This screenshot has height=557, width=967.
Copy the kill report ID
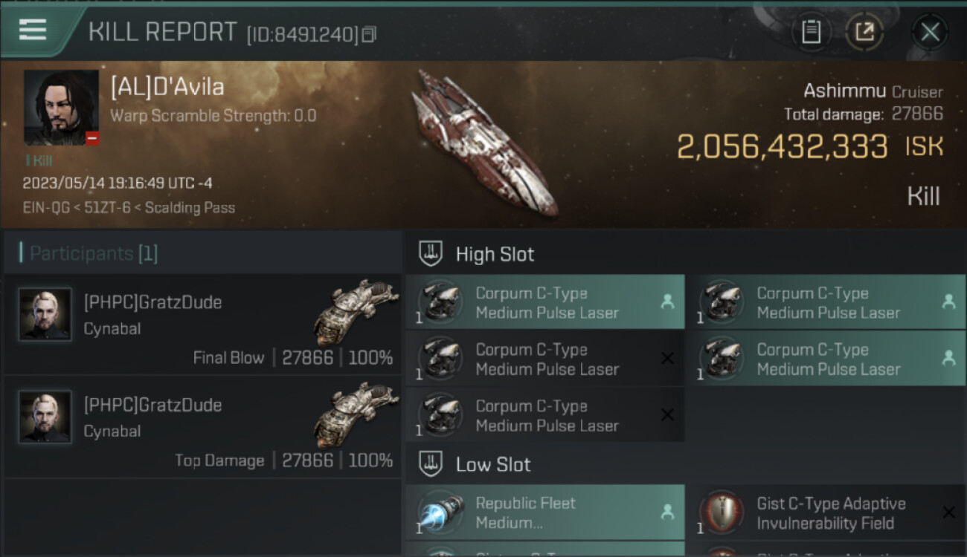370,34
